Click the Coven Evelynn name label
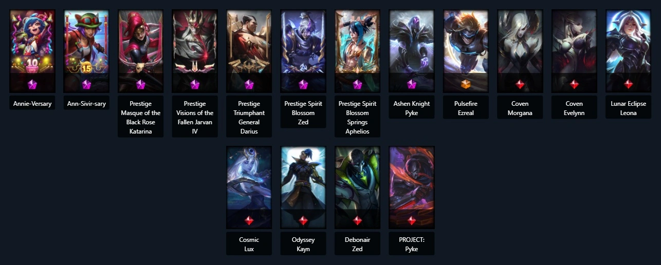 pos(574,108)
